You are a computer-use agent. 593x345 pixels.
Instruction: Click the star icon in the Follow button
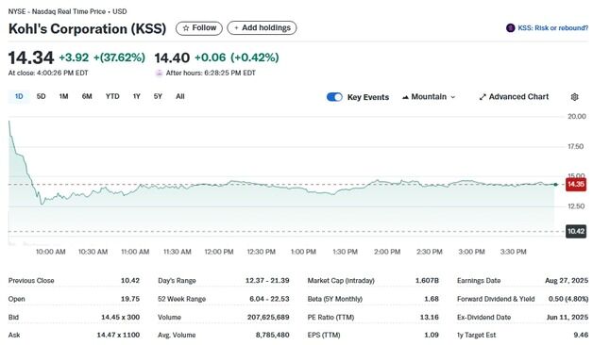coord(186,28)
